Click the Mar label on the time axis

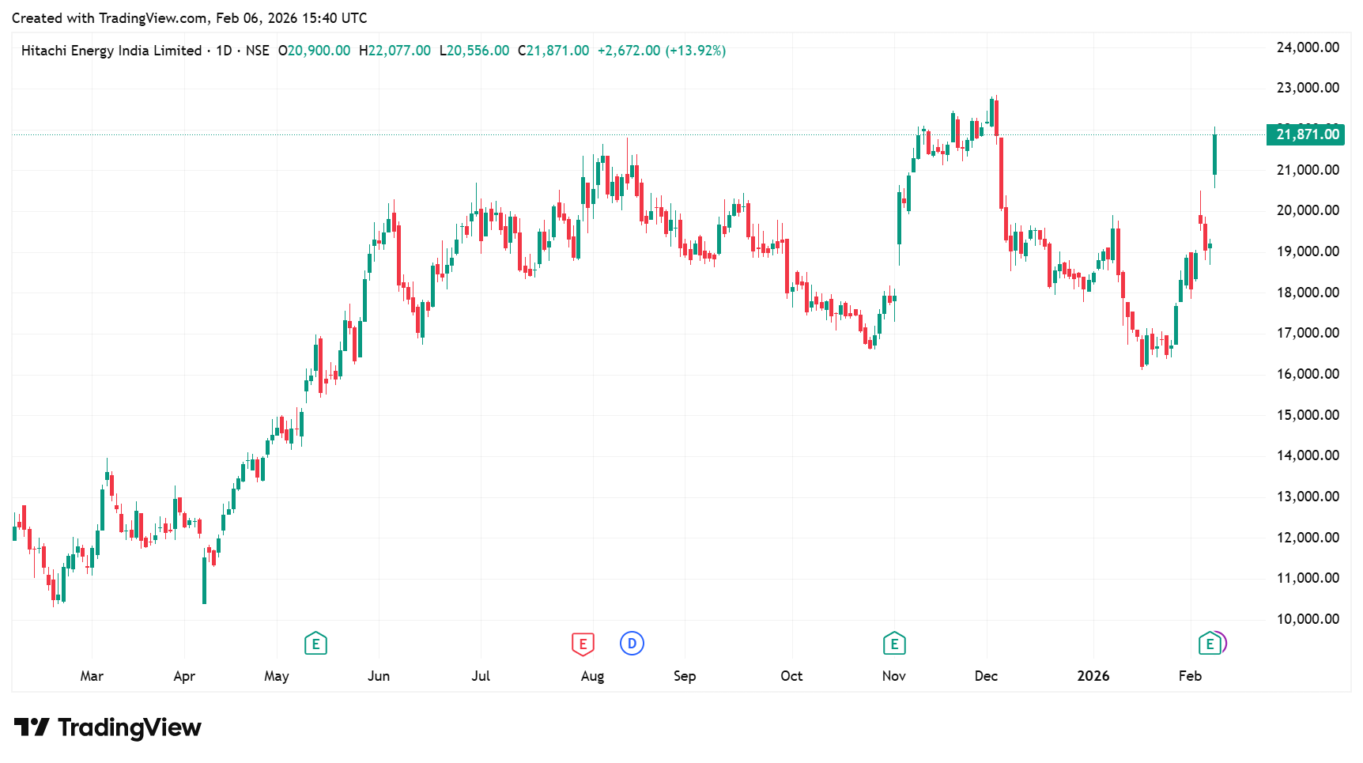click(92, 676)
